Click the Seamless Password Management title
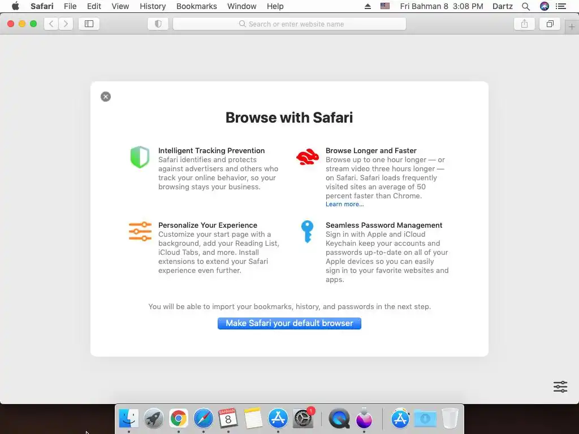Image resolution: width=579 pixels, height=434 pixels. [384, 225]
